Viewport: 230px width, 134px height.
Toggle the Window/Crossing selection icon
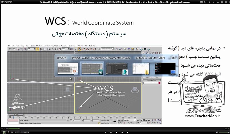coord(49,49)
